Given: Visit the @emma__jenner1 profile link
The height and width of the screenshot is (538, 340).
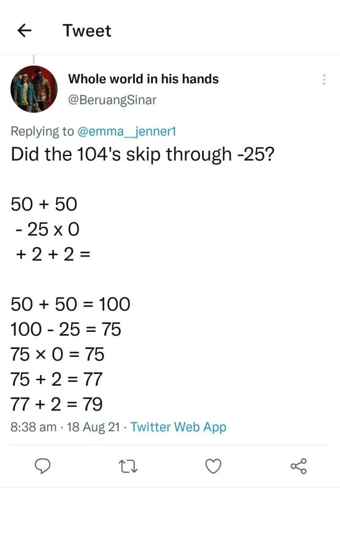Looking at the screenshot, I should [x=126, y=131].
